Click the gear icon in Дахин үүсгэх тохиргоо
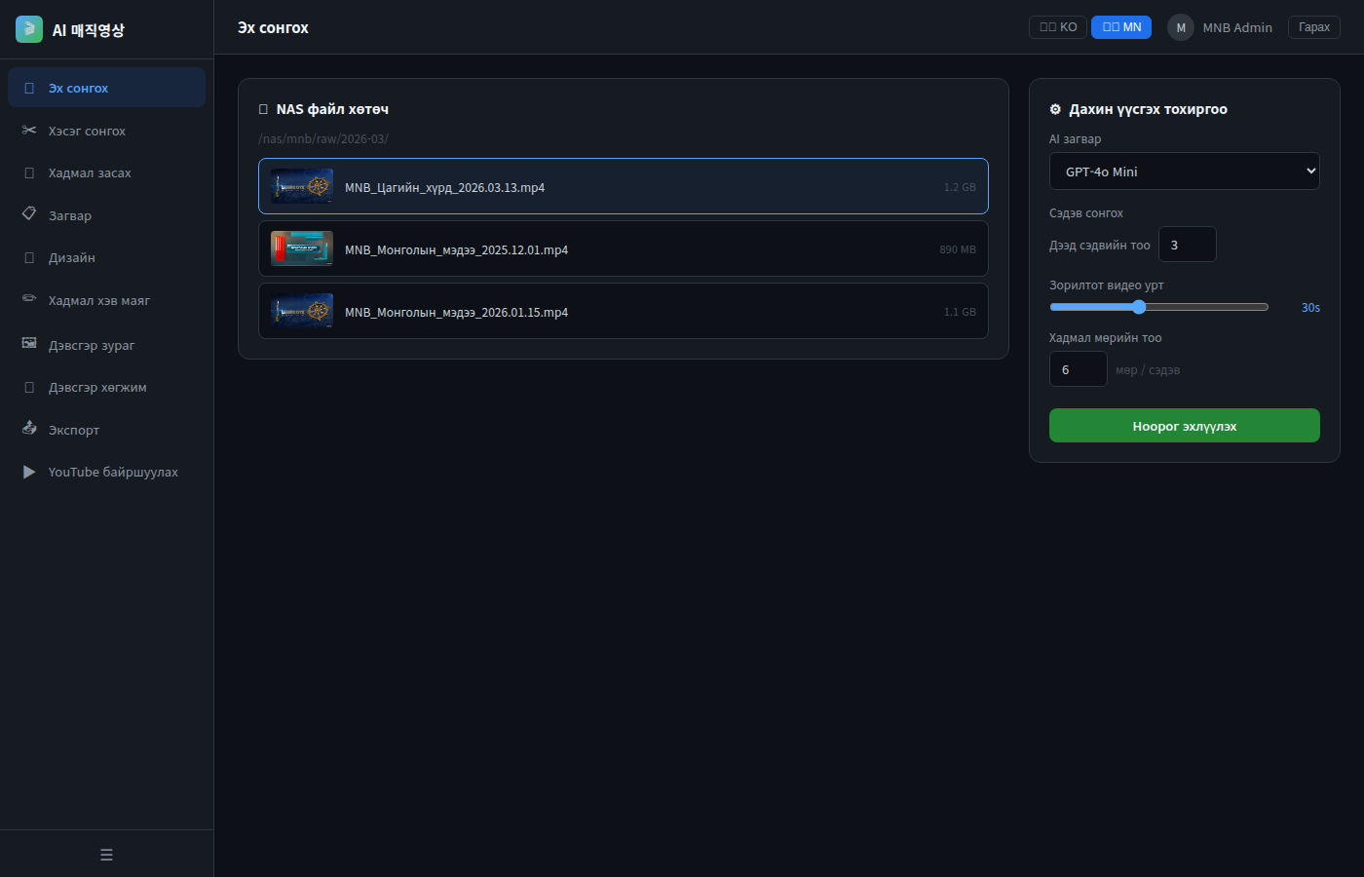The image size is (1364, 877). [1055, 109]
